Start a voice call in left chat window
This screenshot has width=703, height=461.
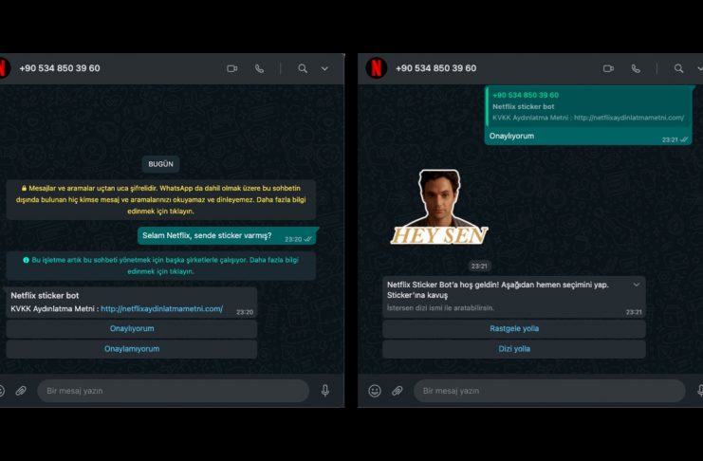tap(259, 68)
